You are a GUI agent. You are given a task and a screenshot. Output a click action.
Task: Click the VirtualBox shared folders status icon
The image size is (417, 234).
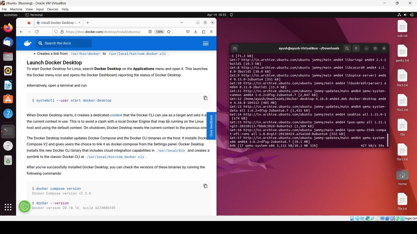click(377, 218)
